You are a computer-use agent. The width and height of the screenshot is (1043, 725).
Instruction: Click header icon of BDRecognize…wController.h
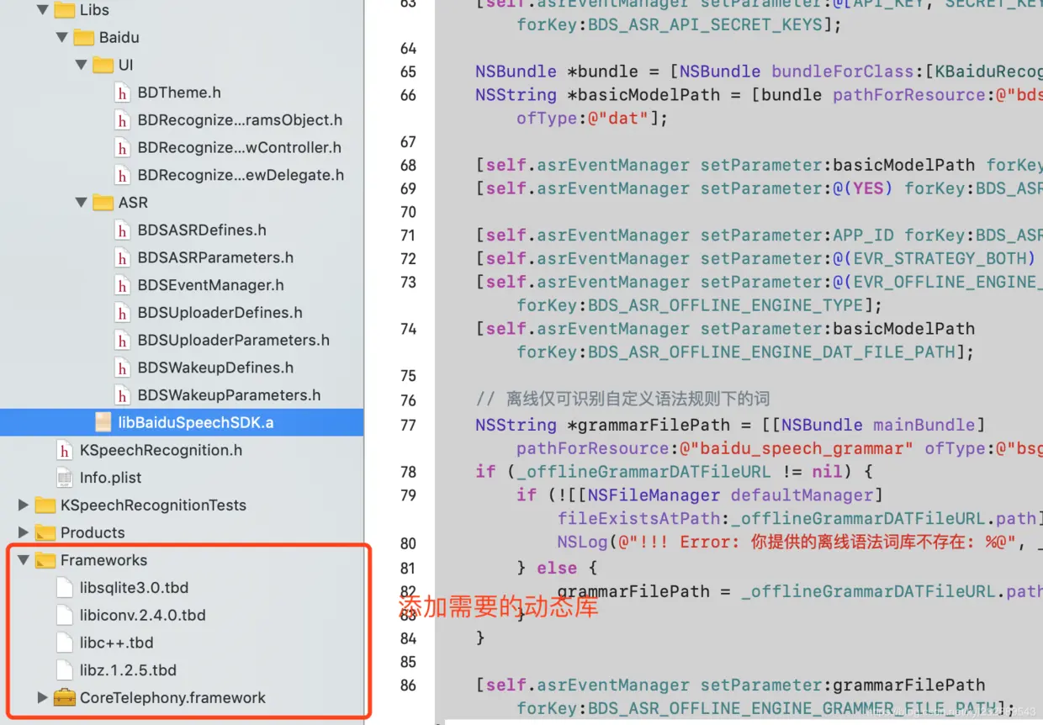(x=123, y=148)
